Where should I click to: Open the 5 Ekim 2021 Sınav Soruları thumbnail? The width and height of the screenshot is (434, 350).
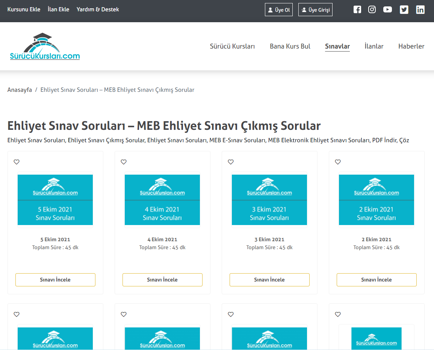(55, 200)
